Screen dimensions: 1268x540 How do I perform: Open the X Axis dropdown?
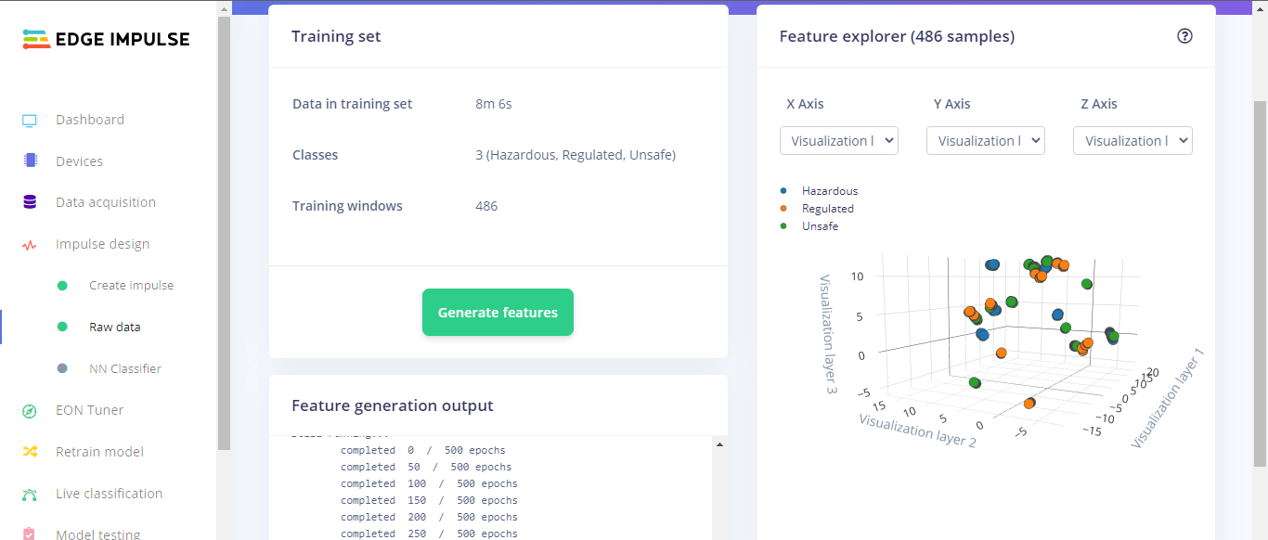(x=838, y=141)
